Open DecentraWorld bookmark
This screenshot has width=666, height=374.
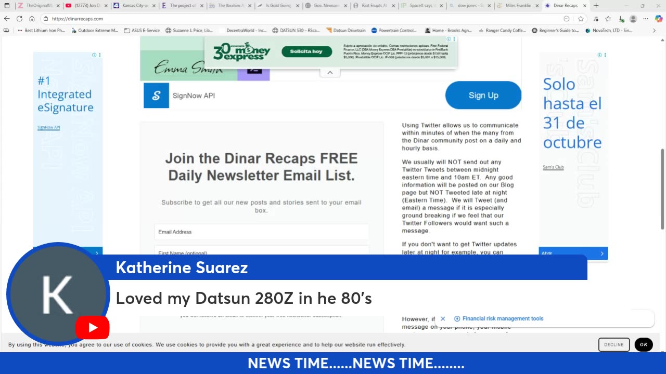point(242,31)
